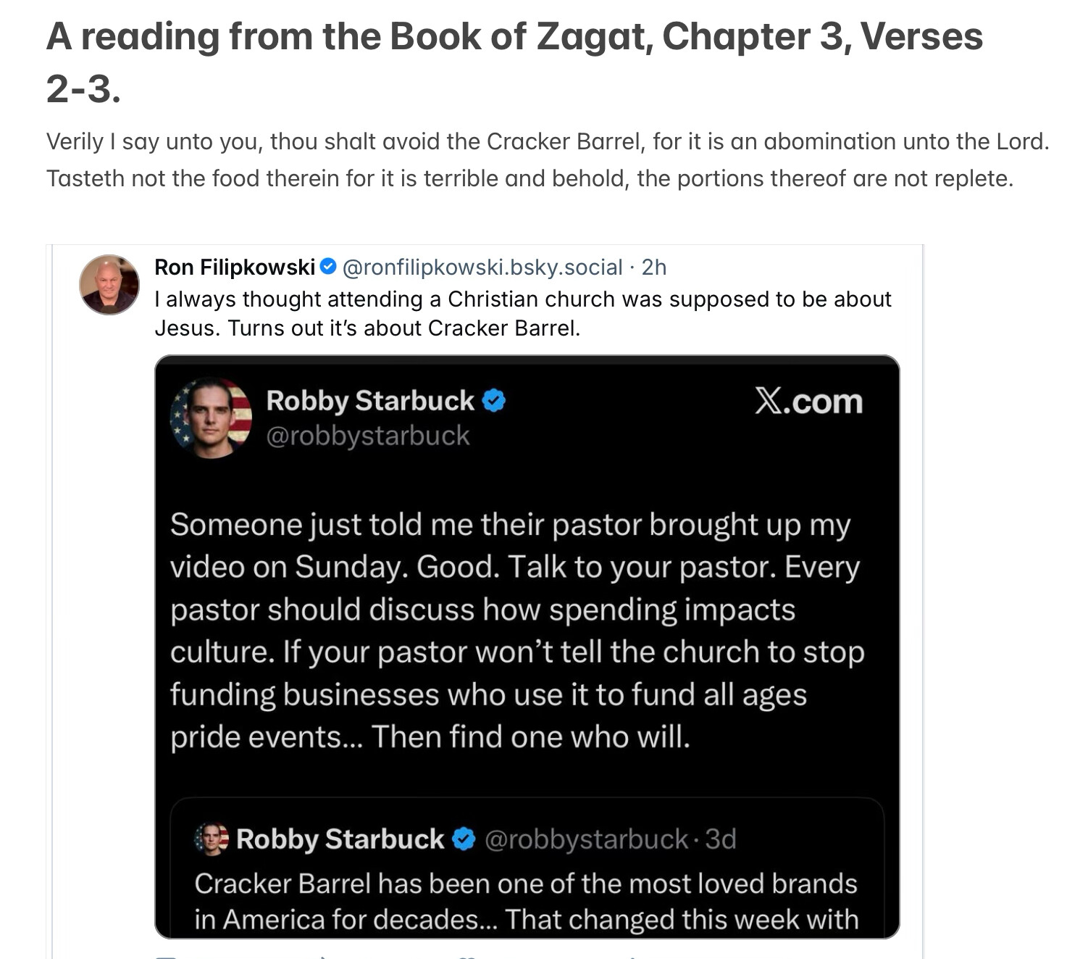The height and width of the screenshot is (959, 1088).
Task: Click the 2h timestamp on Ron's post
Action: pos(654,267)
